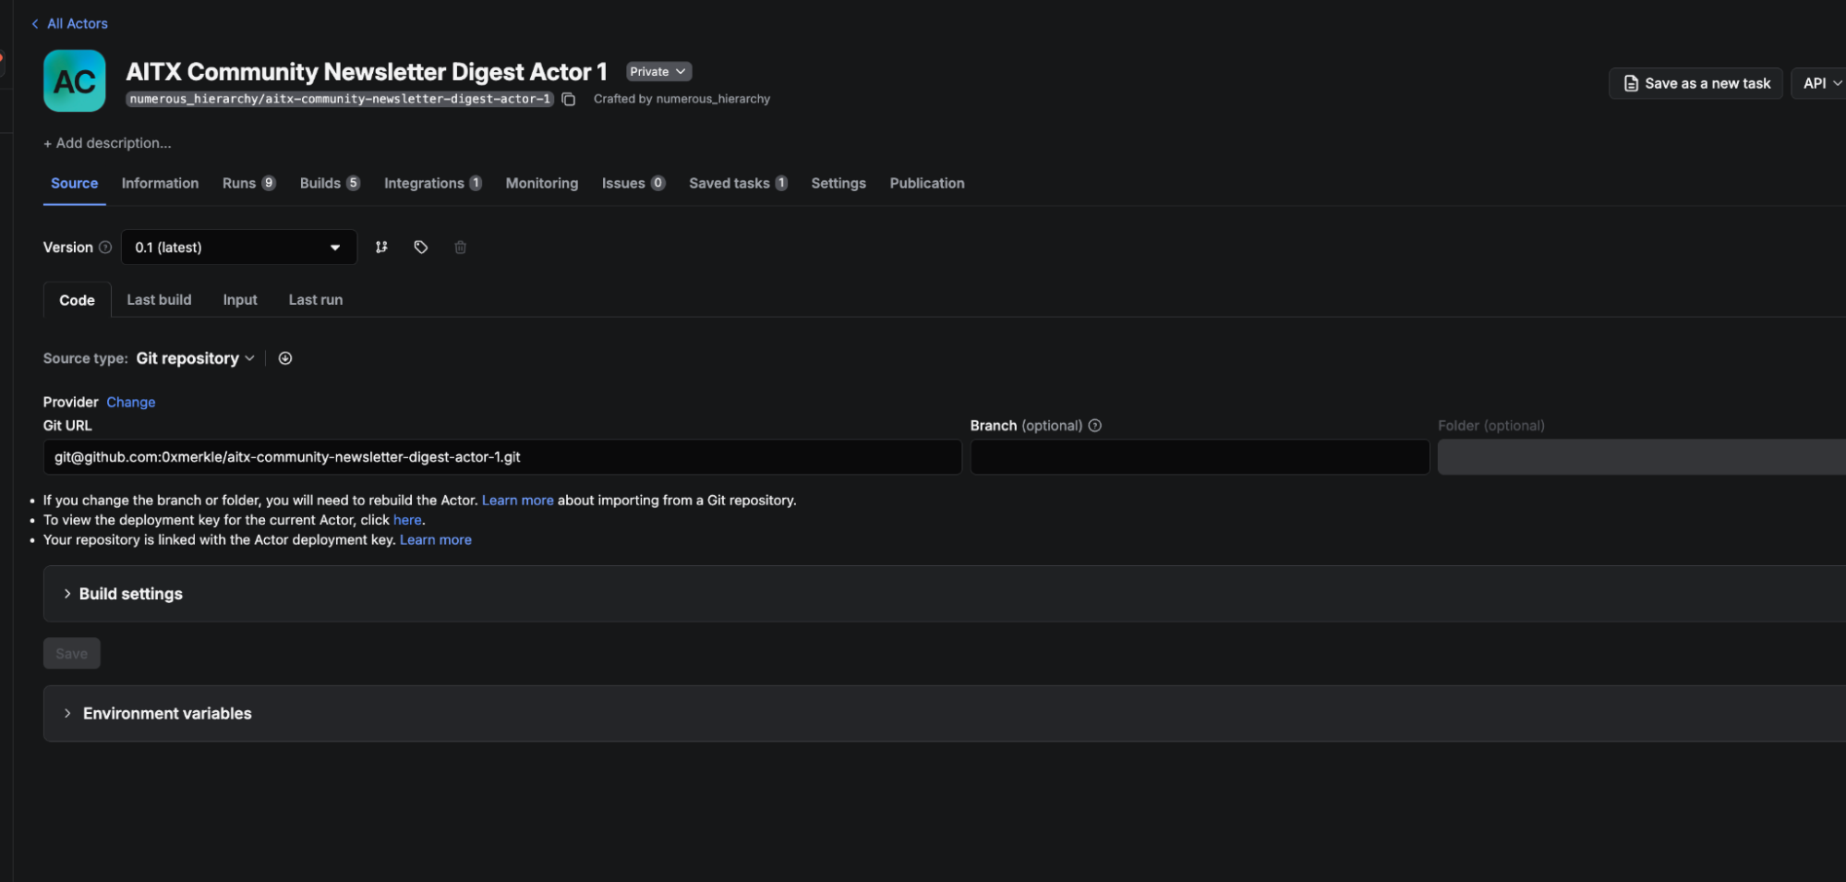Click the download icon beside Source type
Screen dimensions: 1846x882
pos(285,358)
